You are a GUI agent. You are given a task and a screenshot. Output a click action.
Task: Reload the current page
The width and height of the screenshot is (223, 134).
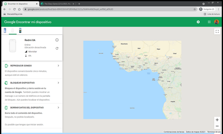coord(14,9)
